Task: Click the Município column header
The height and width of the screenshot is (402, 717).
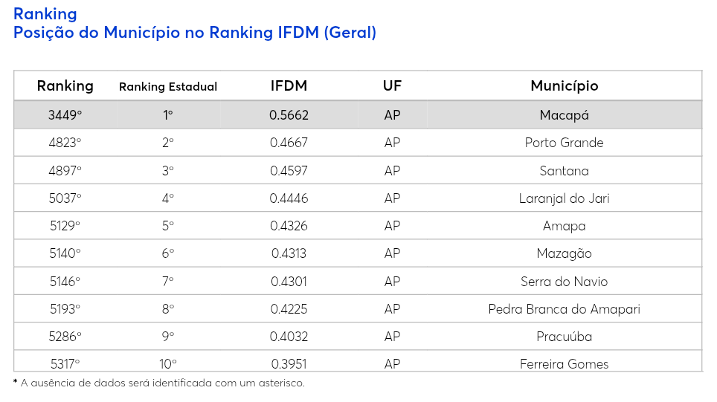Action: [564, 86]
